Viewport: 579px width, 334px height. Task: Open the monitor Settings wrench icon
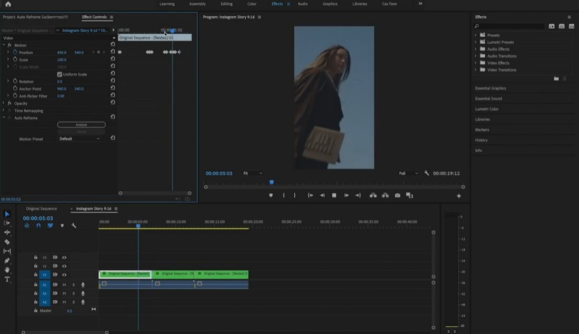click(426, 173)
